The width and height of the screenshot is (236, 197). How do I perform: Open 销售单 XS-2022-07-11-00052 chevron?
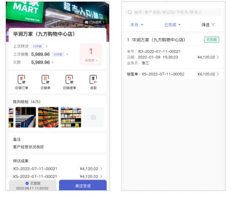pos(218,74)
